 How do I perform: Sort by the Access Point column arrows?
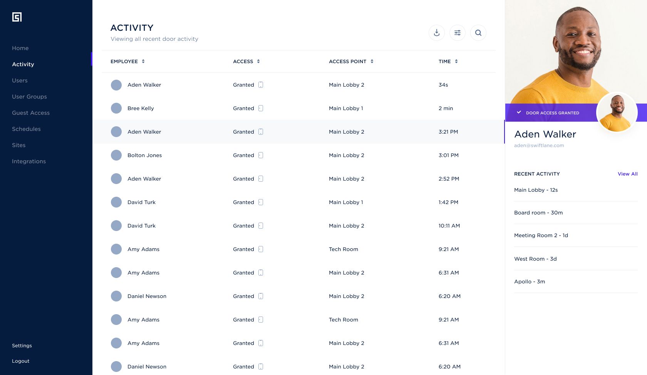pyautogui.click(x=372, y=61)
